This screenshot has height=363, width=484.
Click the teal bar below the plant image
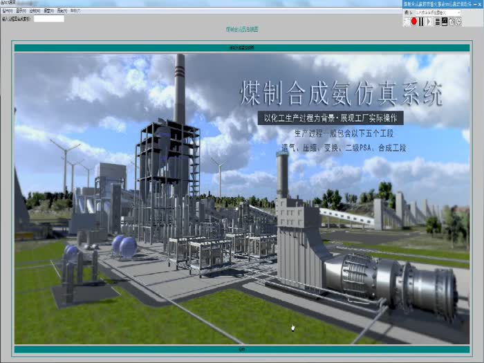241,349
